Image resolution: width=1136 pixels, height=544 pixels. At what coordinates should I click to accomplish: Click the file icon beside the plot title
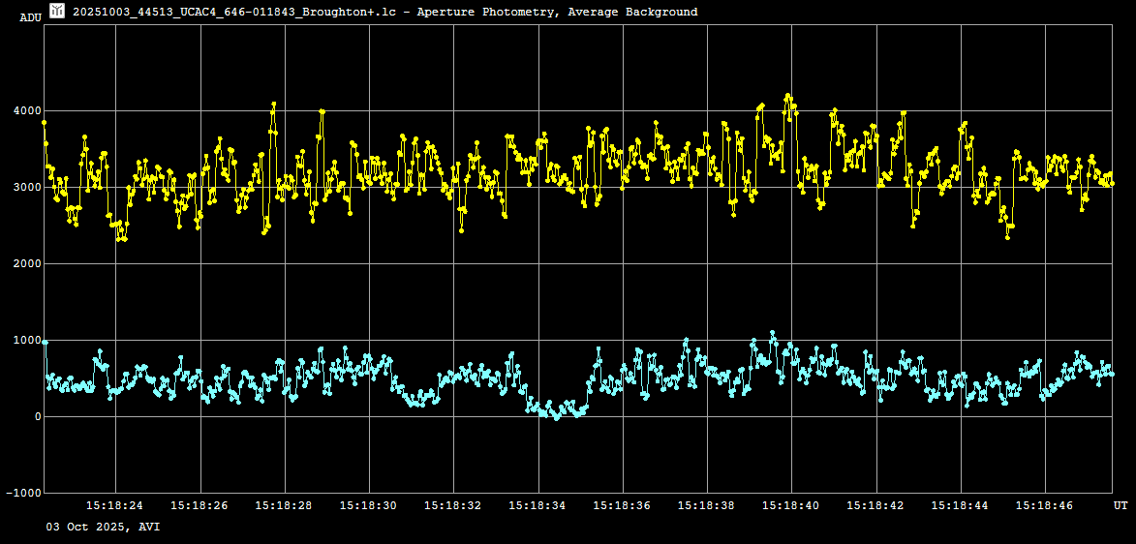(x=57, y=11)
